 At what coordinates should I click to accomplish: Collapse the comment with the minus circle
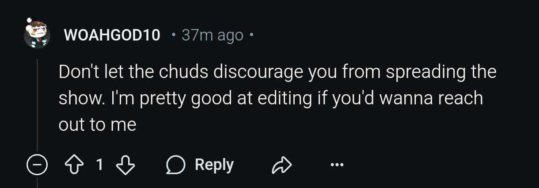click(37, 166)
